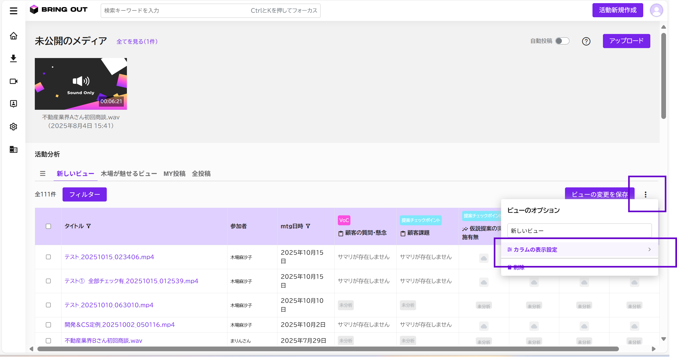Click the help question mark icon
This screenshot has height=357, width=677.
click(x=586, y=41)
